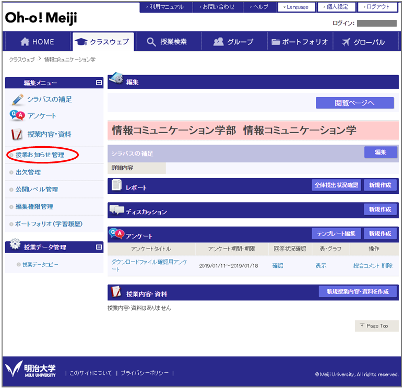Open ポートフォリオ(学習履歴) in sidebar
The width and height of the screenshot is (404, 389).
(x=49, y=224)
